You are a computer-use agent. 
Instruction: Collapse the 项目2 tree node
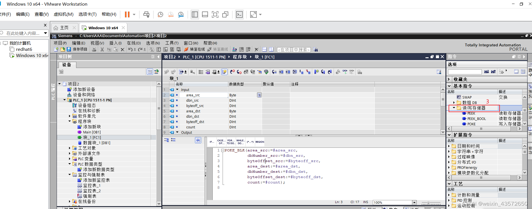[x=59, y=84]
